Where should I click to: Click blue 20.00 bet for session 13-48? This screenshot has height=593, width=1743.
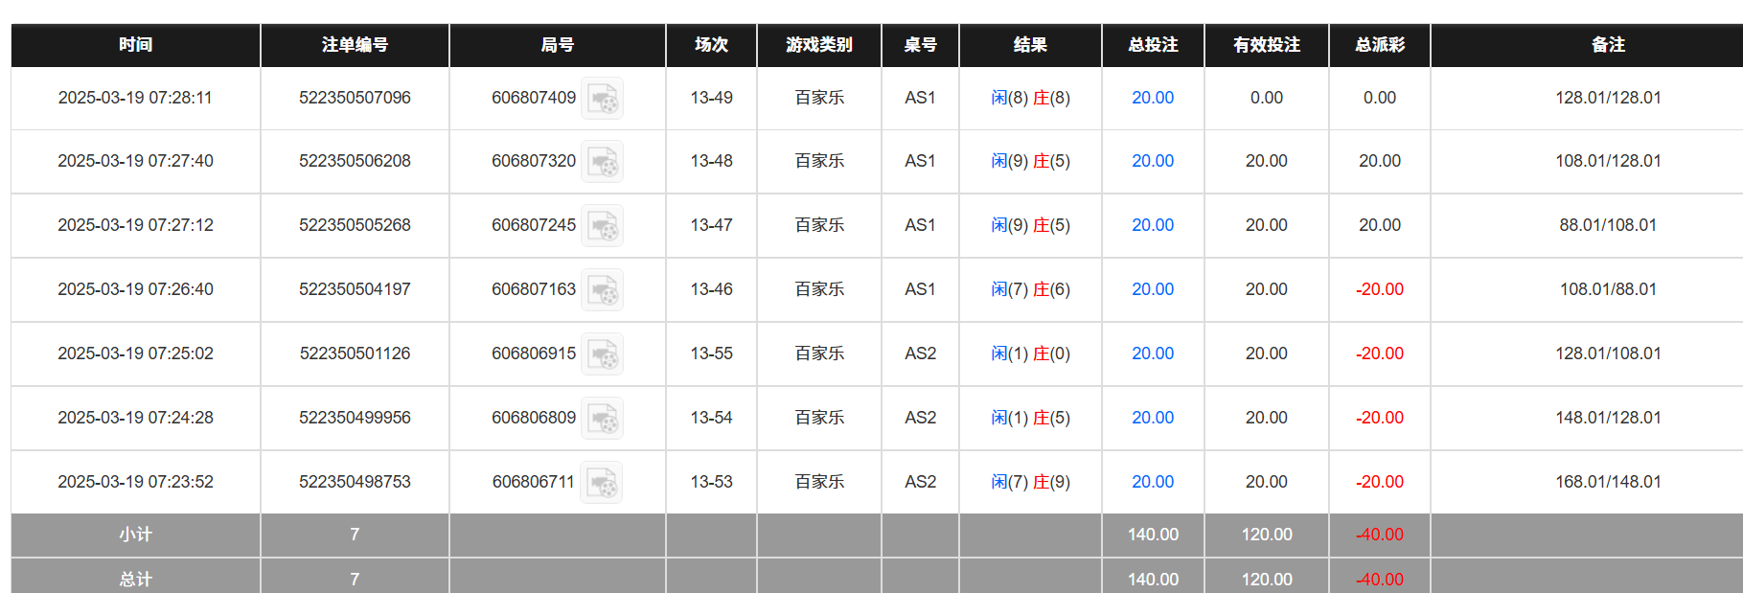point(1152,161)
